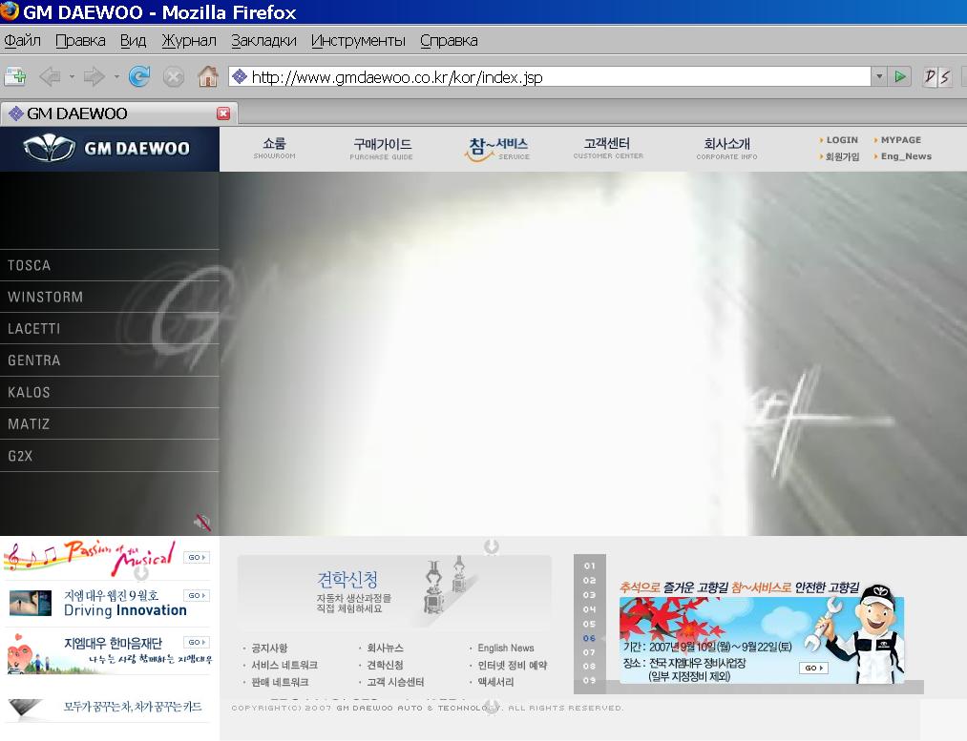Click the GM DAEWOO logo
967x741 pixels.
[x=107, y=149]
